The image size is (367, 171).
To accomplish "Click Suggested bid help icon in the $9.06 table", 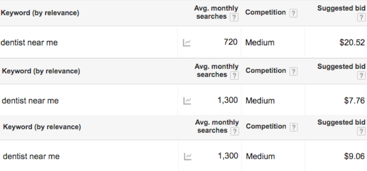I will pos(361,131).
